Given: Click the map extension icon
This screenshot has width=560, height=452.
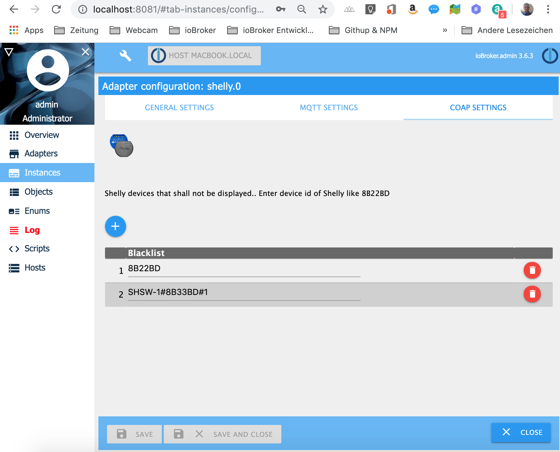Looking at the screenshot, I should [455, 10].
